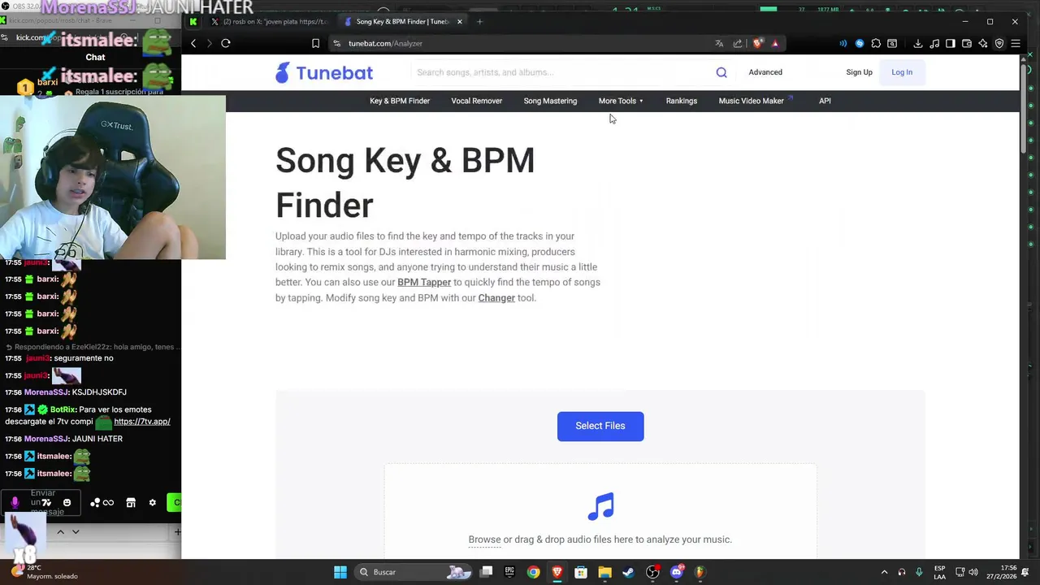Image resolution: width=1040 pixels, height=585 pixels.
Task: Click the 7TV emote icon in chat box
Action: coord(46,503)
